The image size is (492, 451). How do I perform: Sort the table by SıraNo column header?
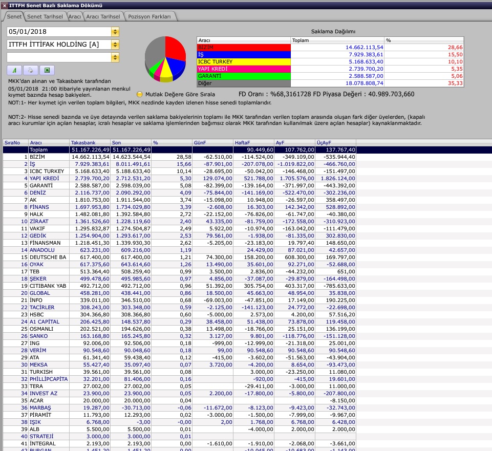(16, 143)
